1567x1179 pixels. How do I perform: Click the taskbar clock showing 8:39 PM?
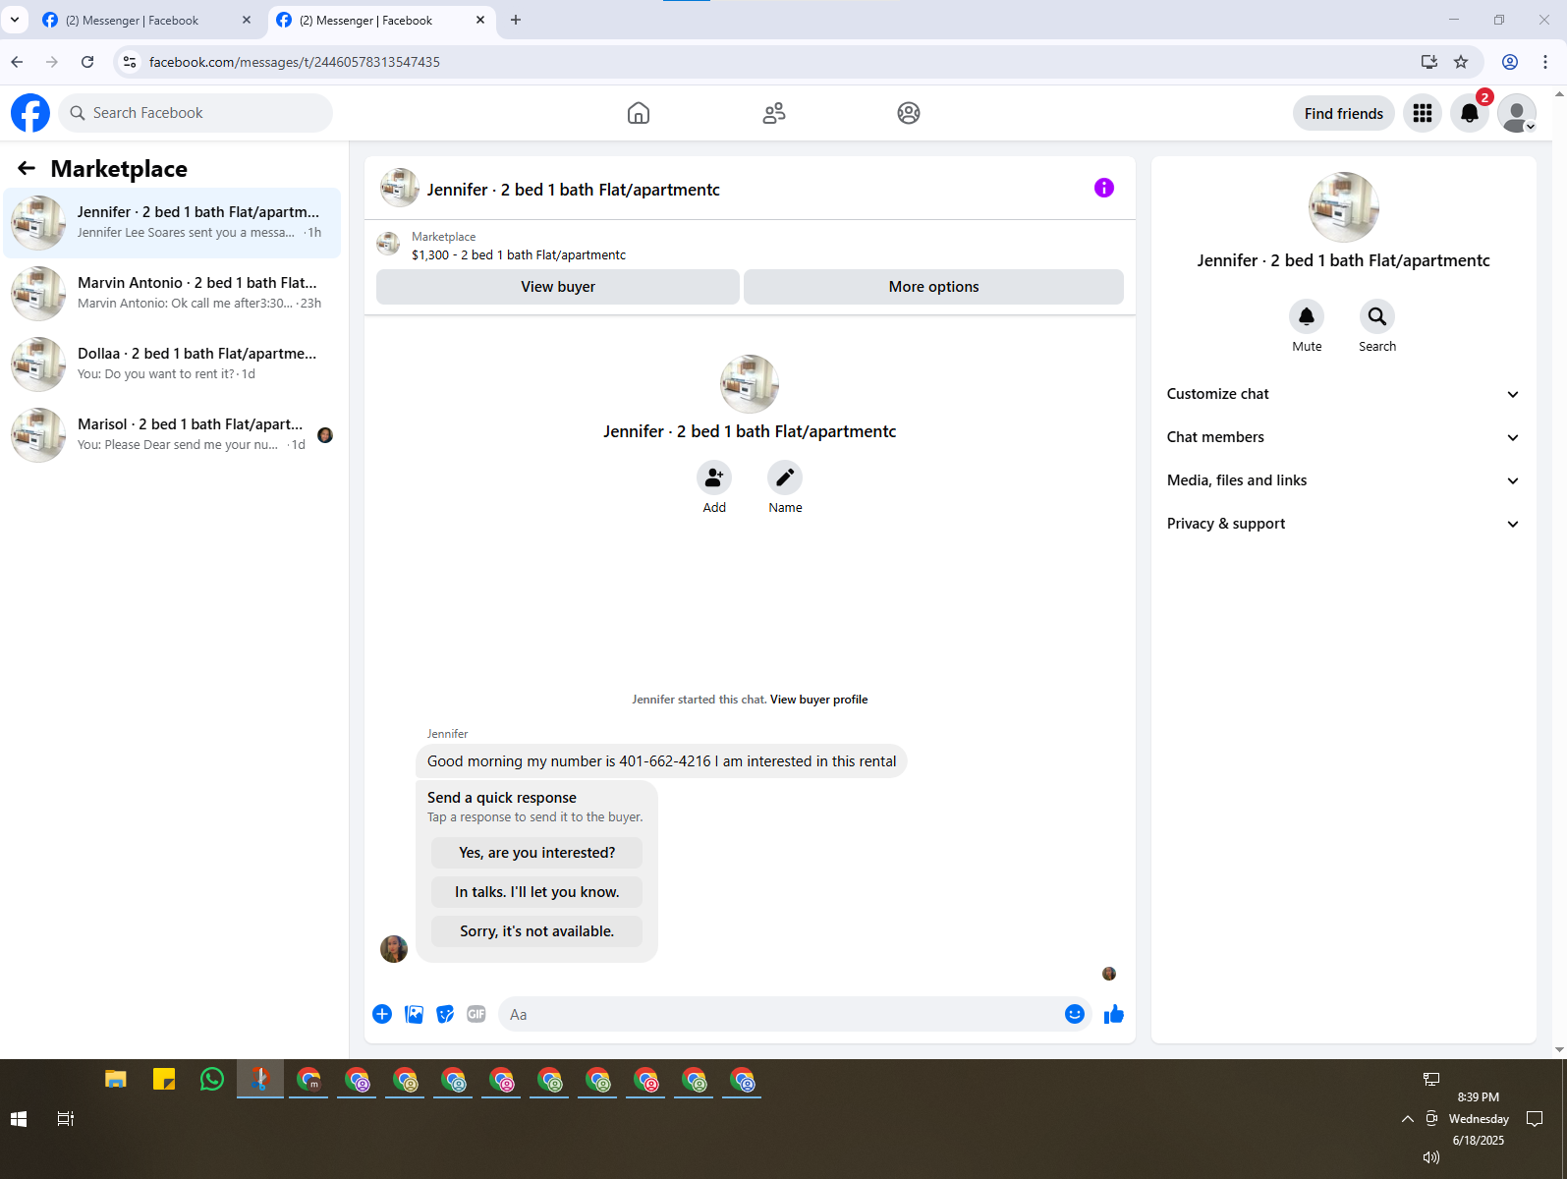(x=1478, y=1097)
